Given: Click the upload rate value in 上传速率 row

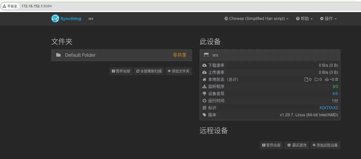Looking at the screenshot, I should pos(328,72).
